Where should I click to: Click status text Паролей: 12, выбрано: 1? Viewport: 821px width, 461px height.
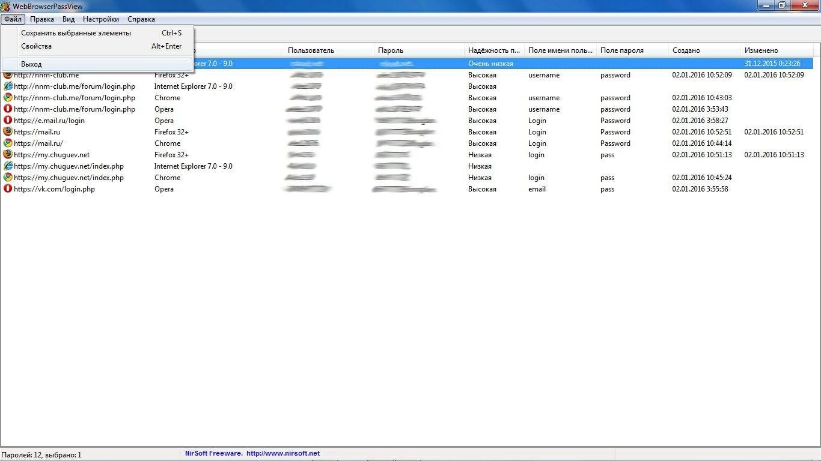click(x=41, y=455)
